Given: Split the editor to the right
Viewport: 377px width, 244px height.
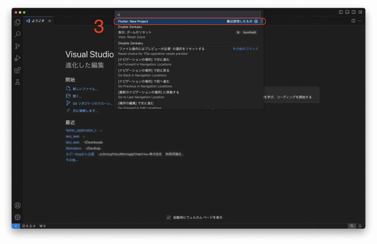Looking at the screenshot, I should click(353, 21).
